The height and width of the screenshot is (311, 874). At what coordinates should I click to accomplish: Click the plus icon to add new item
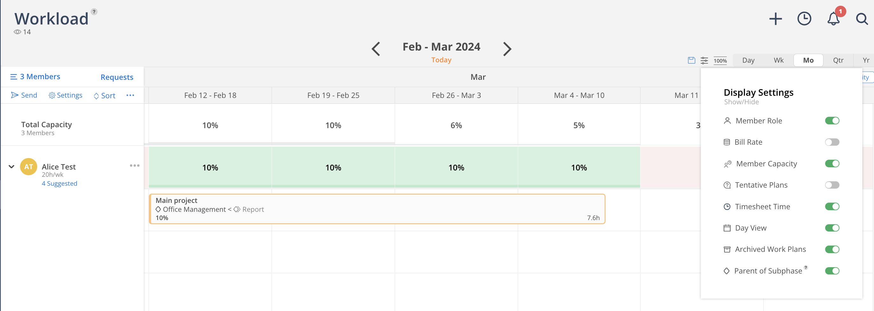pyautogui.click(x=776, y=19)
